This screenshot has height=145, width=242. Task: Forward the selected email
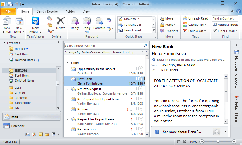[x=99, y=23]
